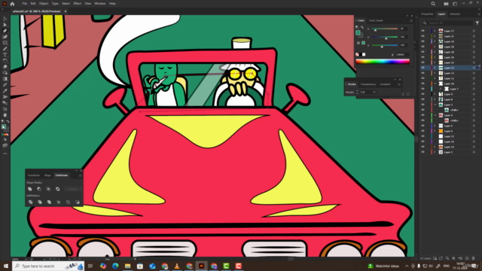Click the Intersect shape mode icon
482x271 pixels.
click(x=48, y=189)
